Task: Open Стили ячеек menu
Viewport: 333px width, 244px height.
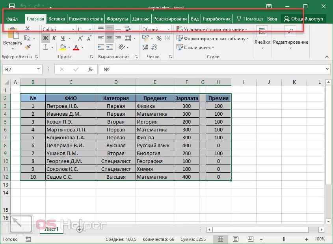Action: [x=195, y=48]
